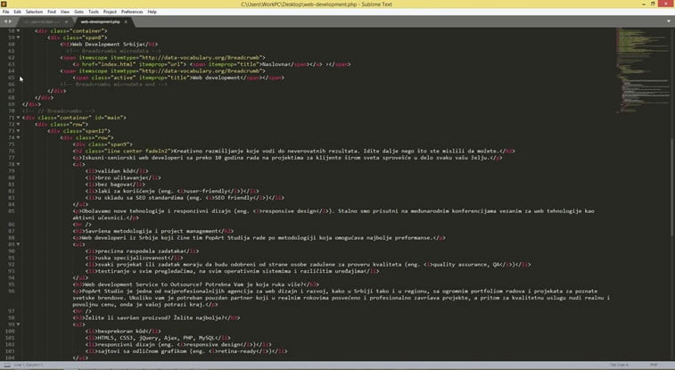Click the previous tab arrow
This screenshot has width=675, height=370.
coord(5,21)
